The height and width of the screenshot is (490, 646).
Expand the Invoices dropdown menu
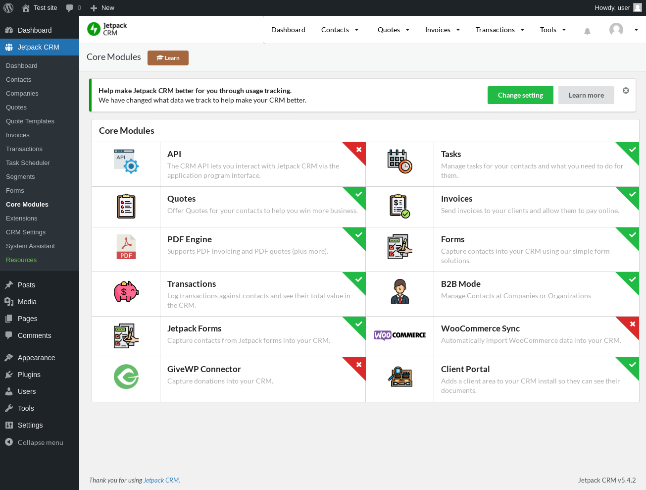coord(443,30)
